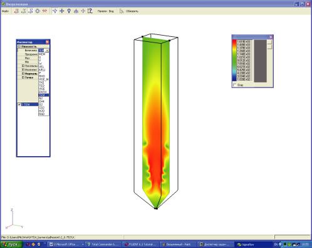
Task: Click the light-bulb shaped toolbar icon
Action: click(x=69, y=11)
